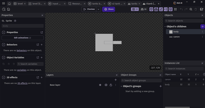Screen dimensions: 205x108
Task: Close the Properties panel
Action: [x=42, y=15]
